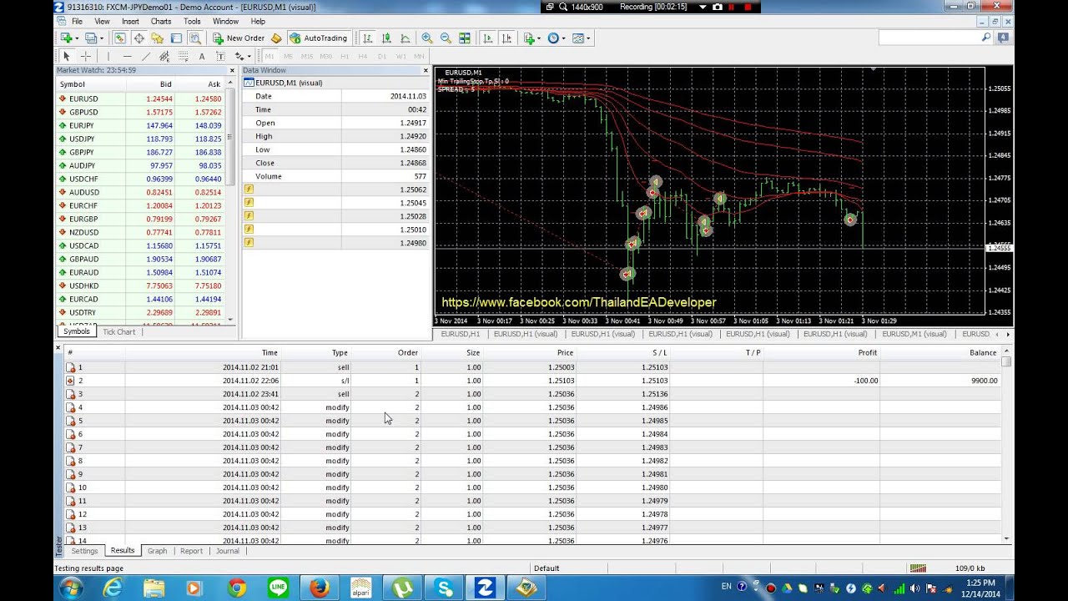Toggle the Terminal panel toolbar icon
1068x601 pixels.
pyautogui.click(x=176, y=38)
